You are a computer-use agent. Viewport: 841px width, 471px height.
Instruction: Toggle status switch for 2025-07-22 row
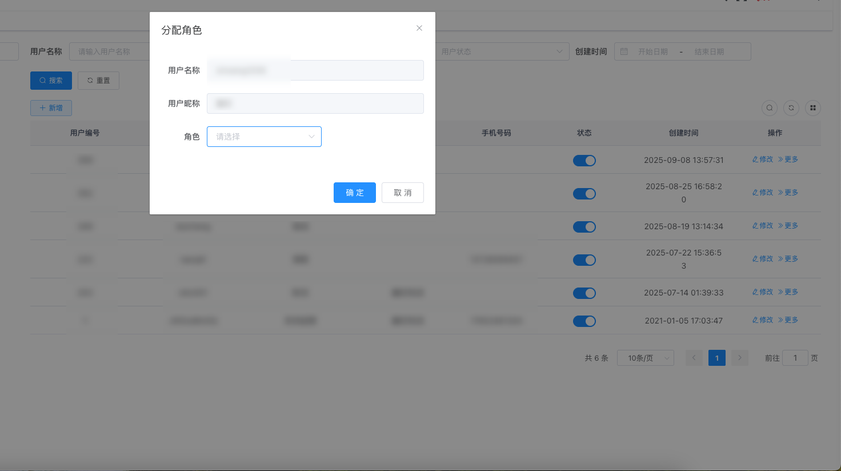584,260
